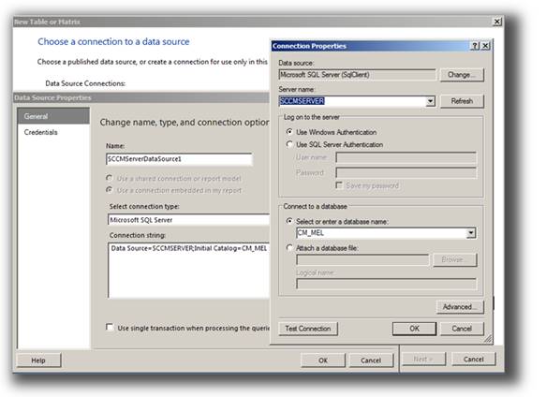Cancel the Connection Properties dialog
The width and height of the screenshot is (546, 397).
462,329
